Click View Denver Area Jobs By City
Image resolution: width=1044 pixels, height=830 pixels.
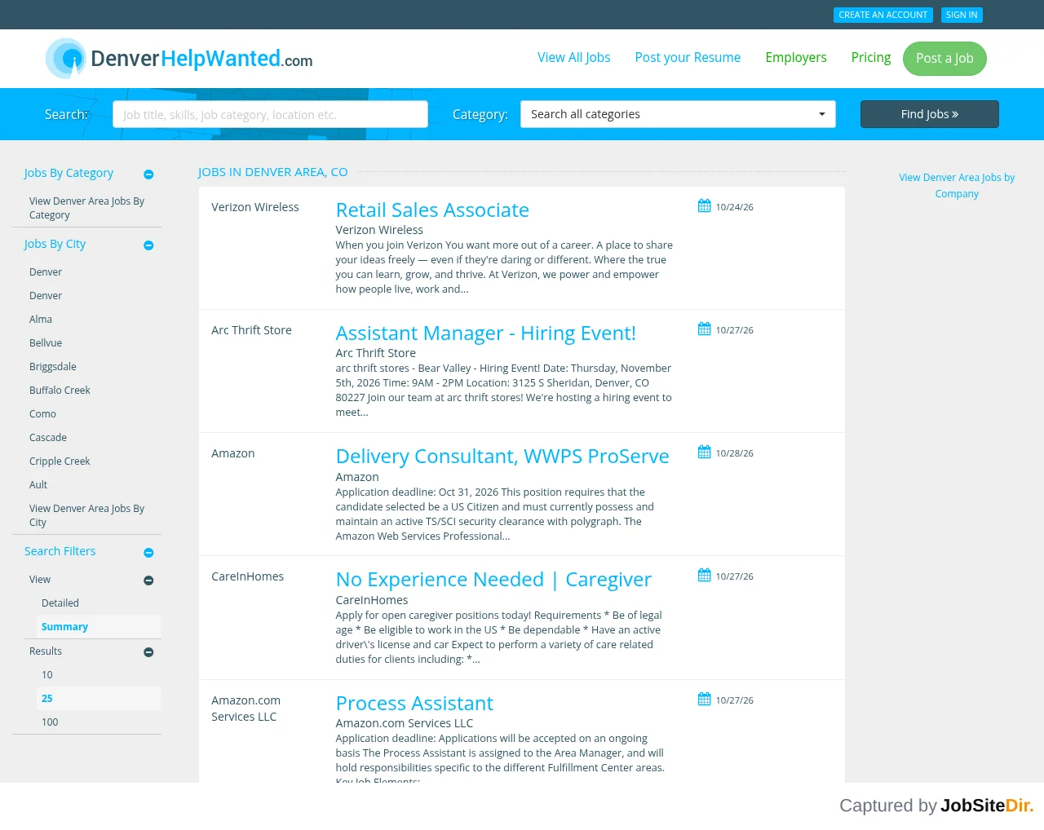click(86, 515)
